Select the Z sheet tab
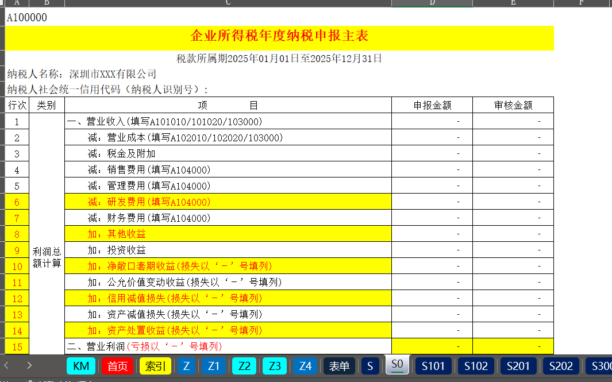 [186, 366]
